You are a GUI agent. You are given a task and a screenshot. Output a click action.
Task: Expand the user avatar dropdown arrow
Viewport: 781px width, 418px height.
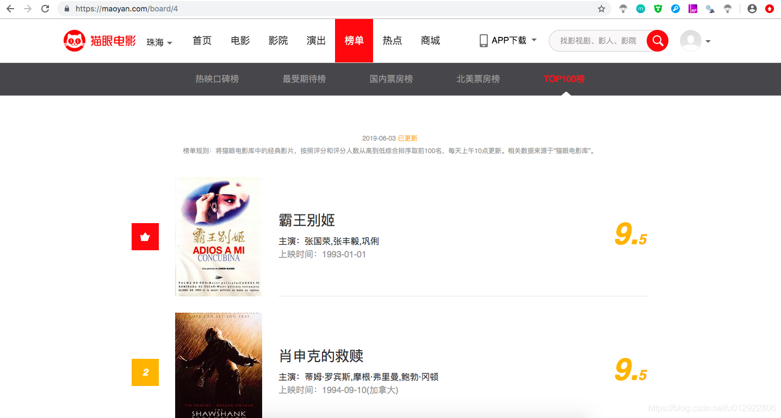708,41
